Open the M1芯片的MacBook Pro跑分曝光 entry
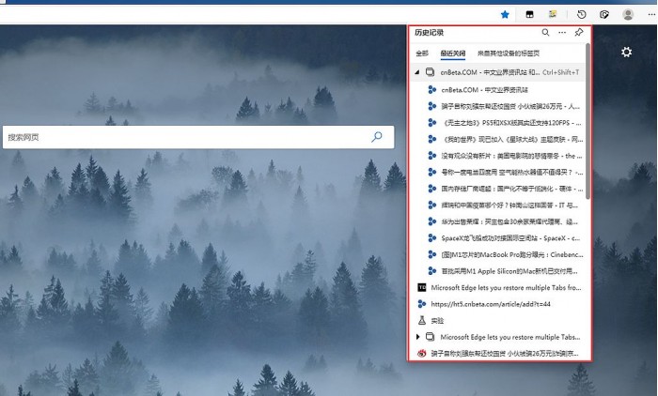 click(x=509, y=254)
